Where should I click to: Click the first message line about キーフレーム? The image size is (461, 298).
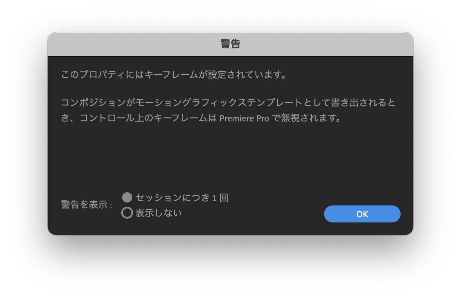click(x=174, y=75)
